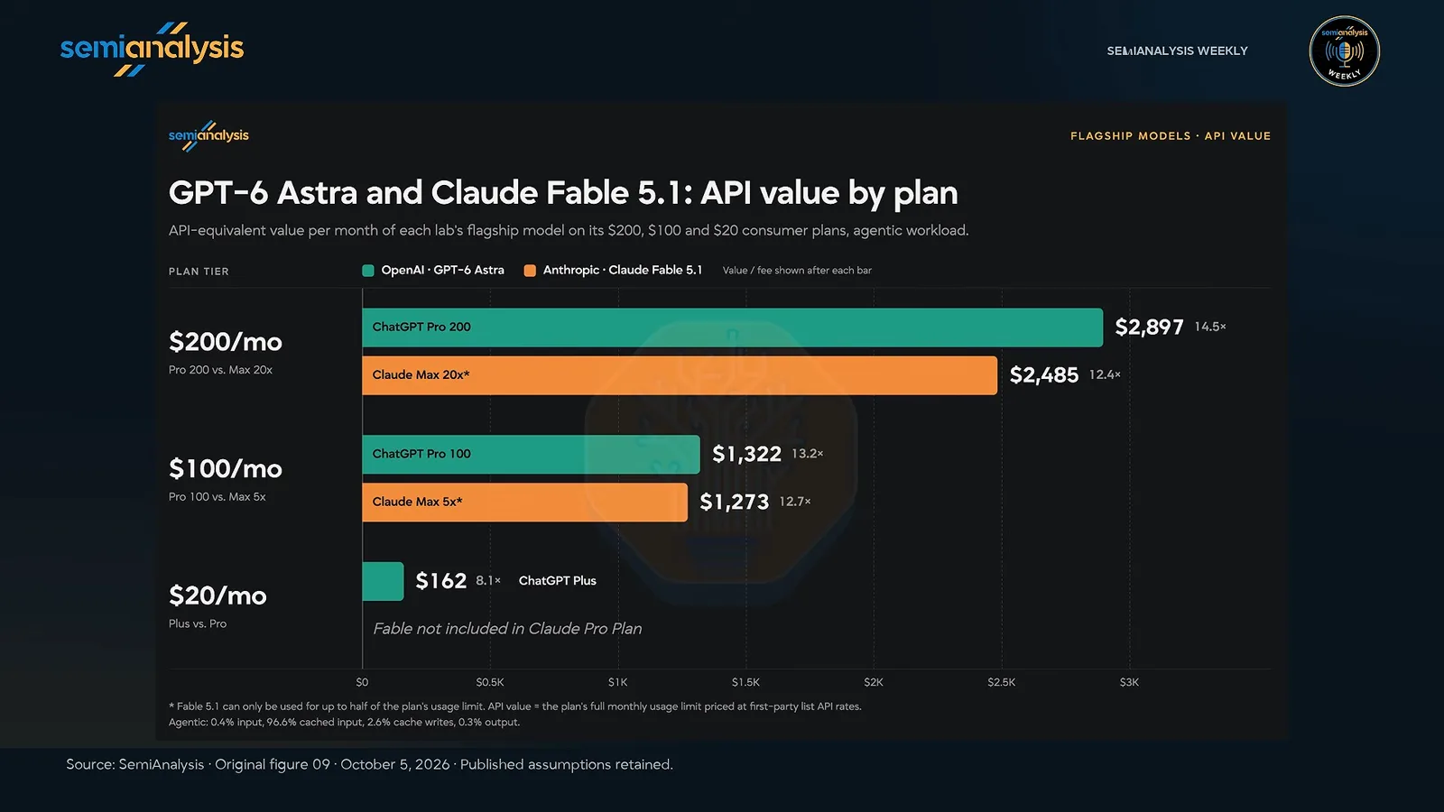Click "Fable not included in Claude Pro Plan"

[507, 629]
